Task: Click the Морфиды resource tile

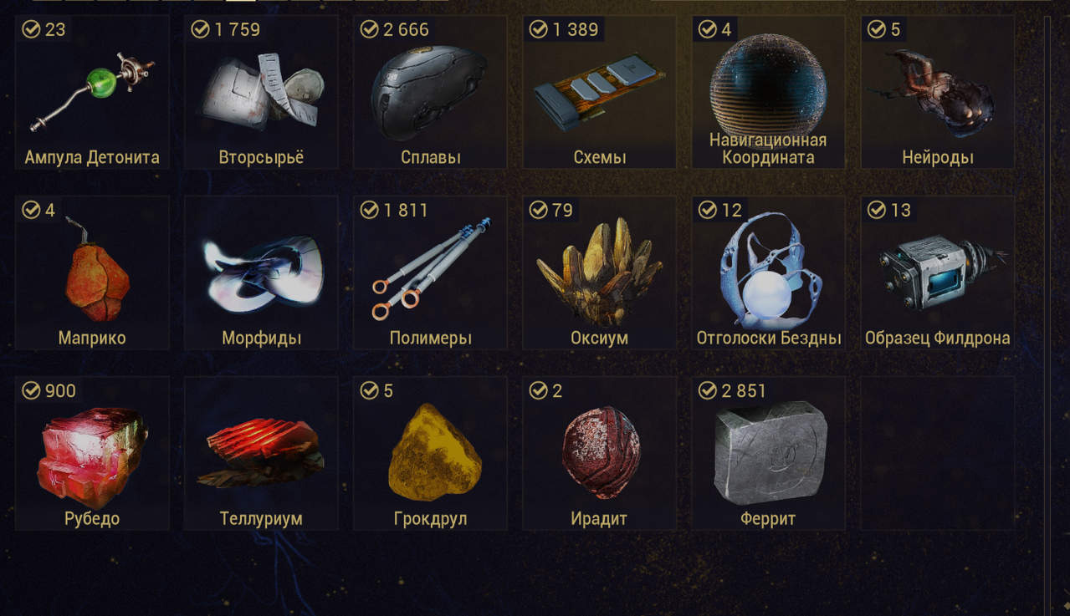Action: coord(261,272)
